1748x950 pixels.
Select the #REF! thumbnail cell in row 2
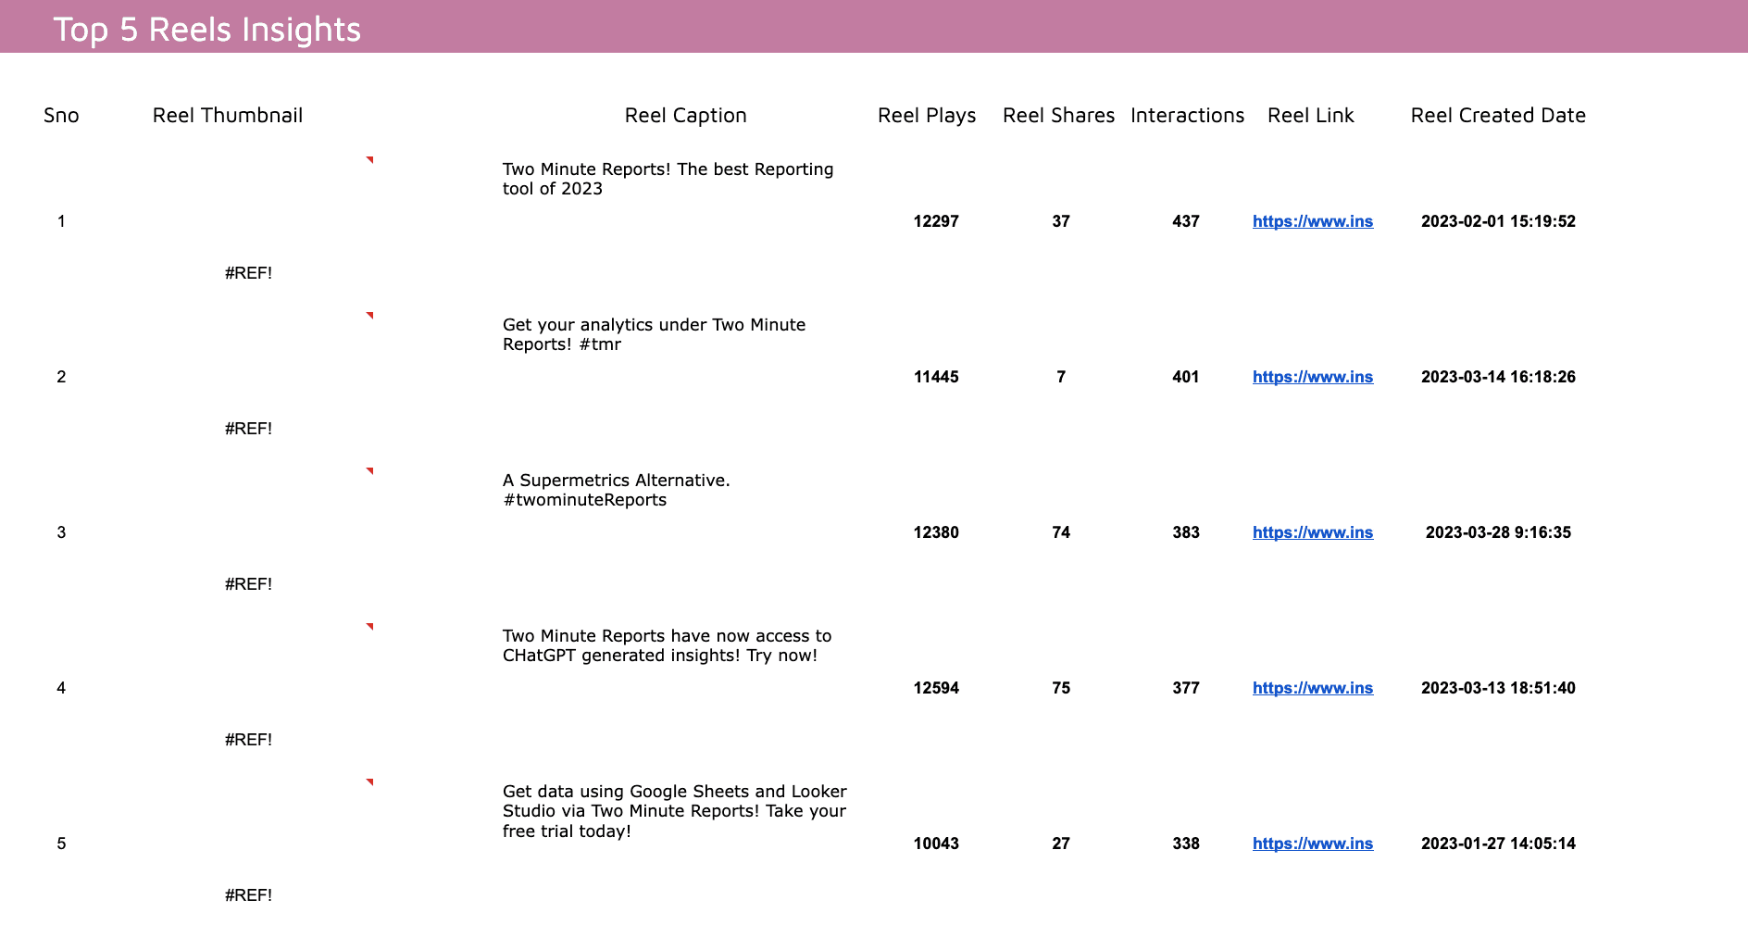click(248, 429)
